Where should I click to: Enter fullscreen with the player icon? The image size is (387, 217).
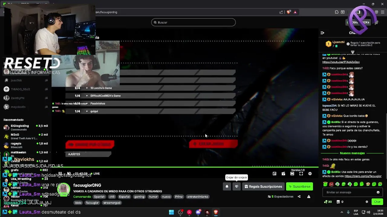(301, 174)
